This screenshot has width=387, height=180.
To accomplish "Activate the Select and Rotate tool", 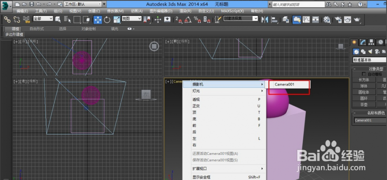I will point(107,19).
